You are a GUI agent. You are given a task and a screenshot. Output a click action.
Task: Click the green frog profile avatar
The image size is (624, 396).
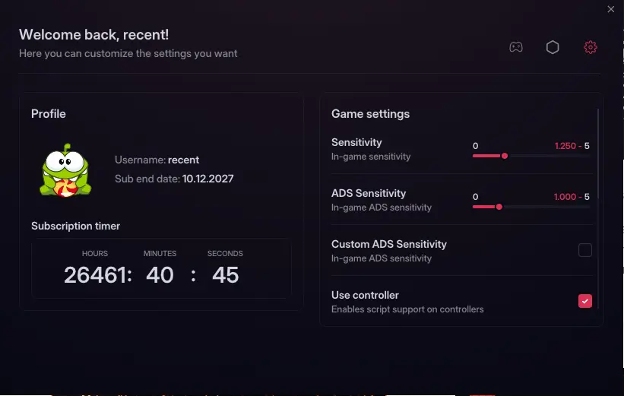[65, 170]
